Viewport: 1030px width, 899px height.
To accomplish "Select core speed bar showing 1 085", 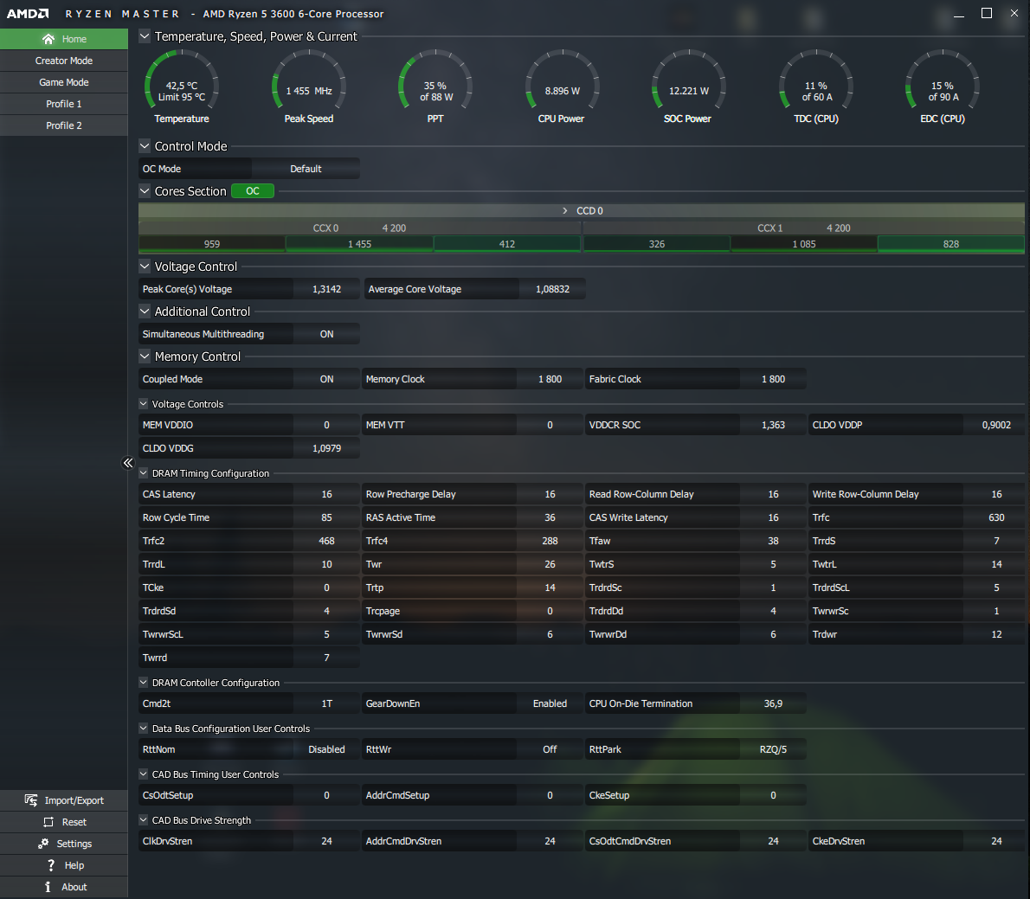I will pyautogui.click(x=804, y=244).
